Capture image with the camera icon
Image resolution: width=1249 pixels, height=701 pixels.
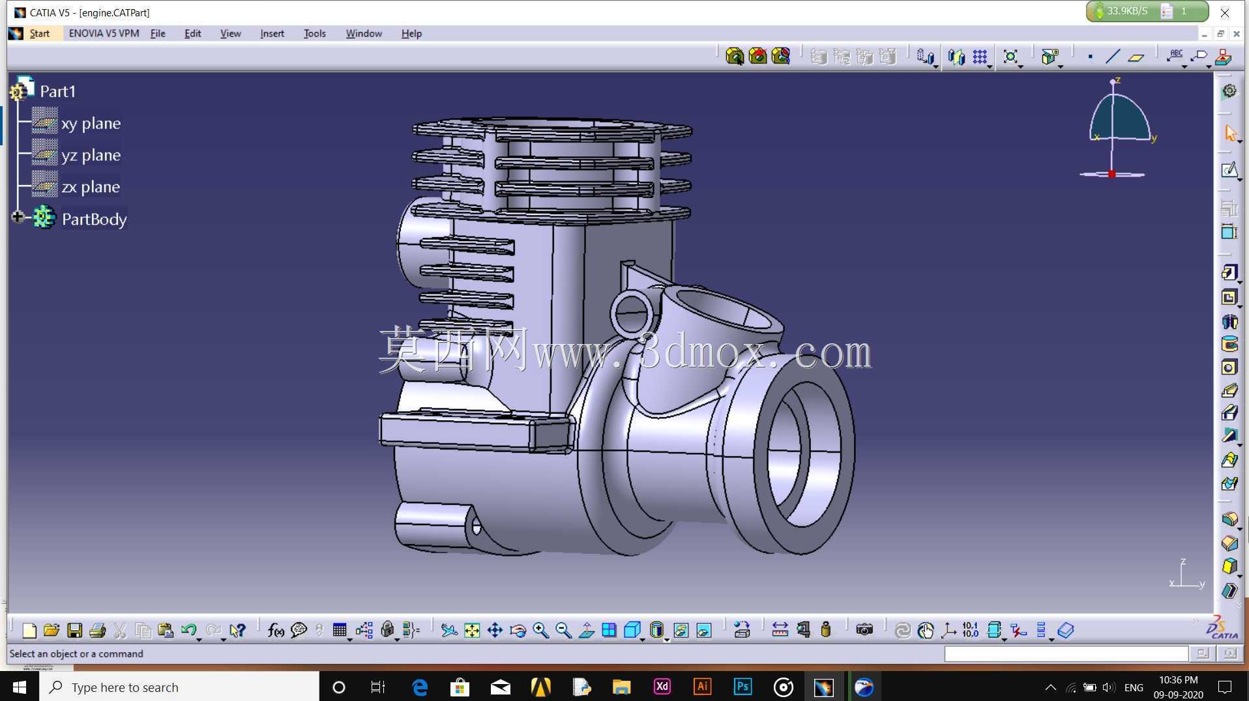(864, 630)
